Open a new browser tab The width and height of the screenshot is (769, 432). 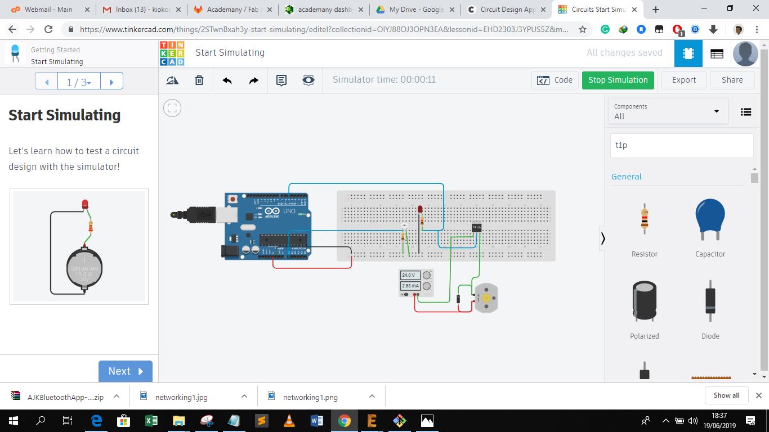click(x=656, y=10)
